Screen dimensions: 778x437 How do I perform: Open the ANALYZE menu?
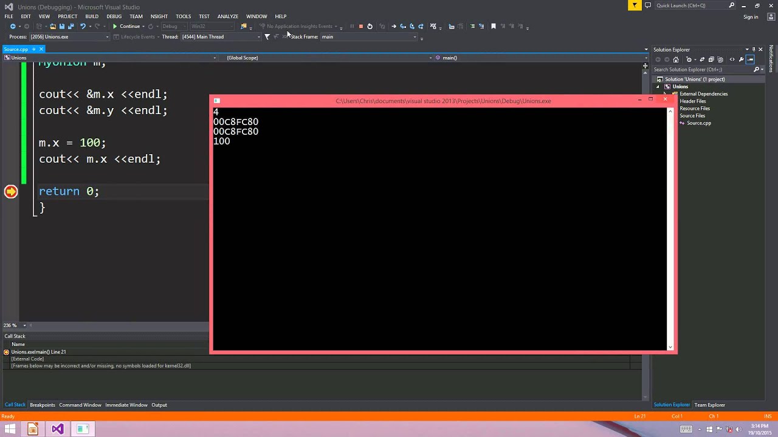pyautogui.click(x=228, y=16)
